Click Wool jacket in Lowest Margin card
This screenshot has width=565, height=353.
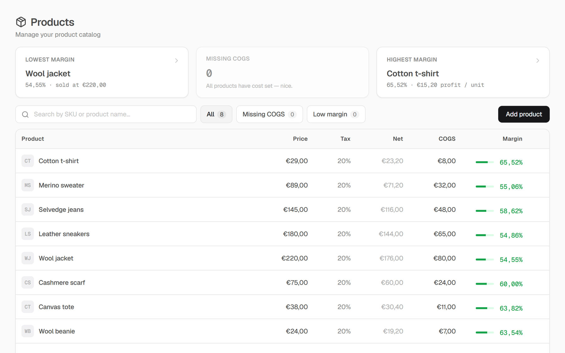click(48, 73)
